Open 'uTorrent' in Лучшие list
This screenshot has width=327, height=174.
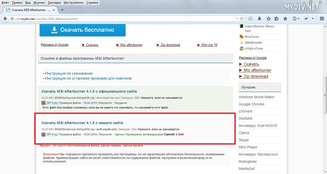coord(246,112)
